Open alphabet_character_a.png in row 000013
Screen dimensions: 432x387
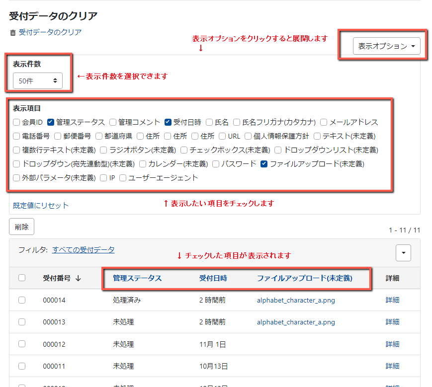pos(295,322)
